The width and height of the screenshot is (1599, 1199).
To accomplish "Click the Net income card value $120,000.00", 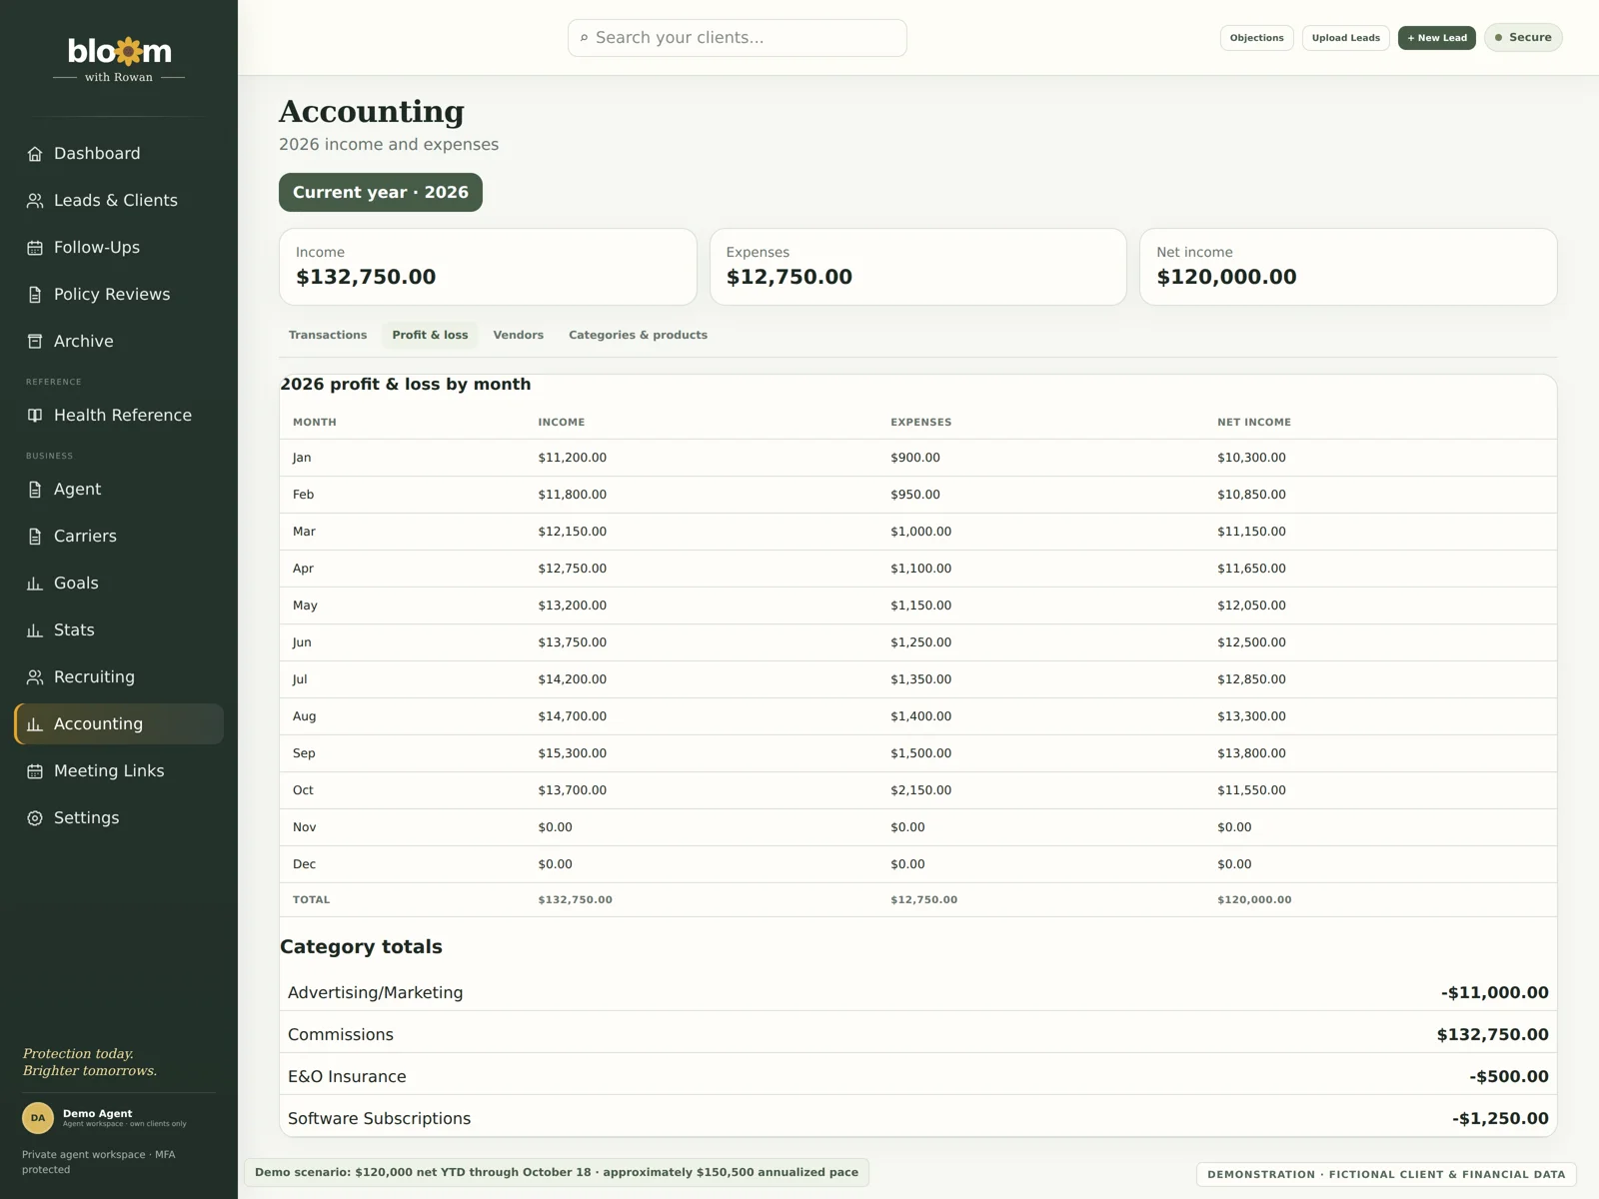I will coord(1226,277).
